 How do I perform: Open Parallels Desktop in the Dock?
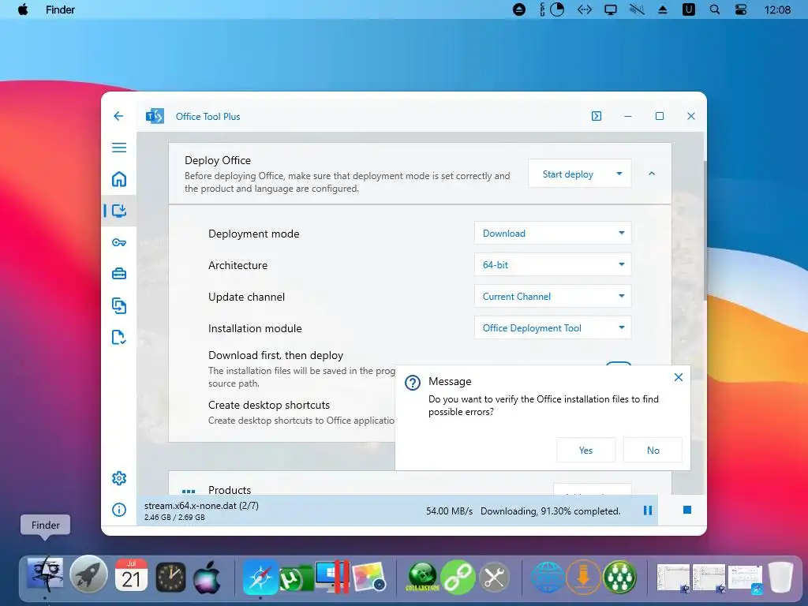pos(332,577)
